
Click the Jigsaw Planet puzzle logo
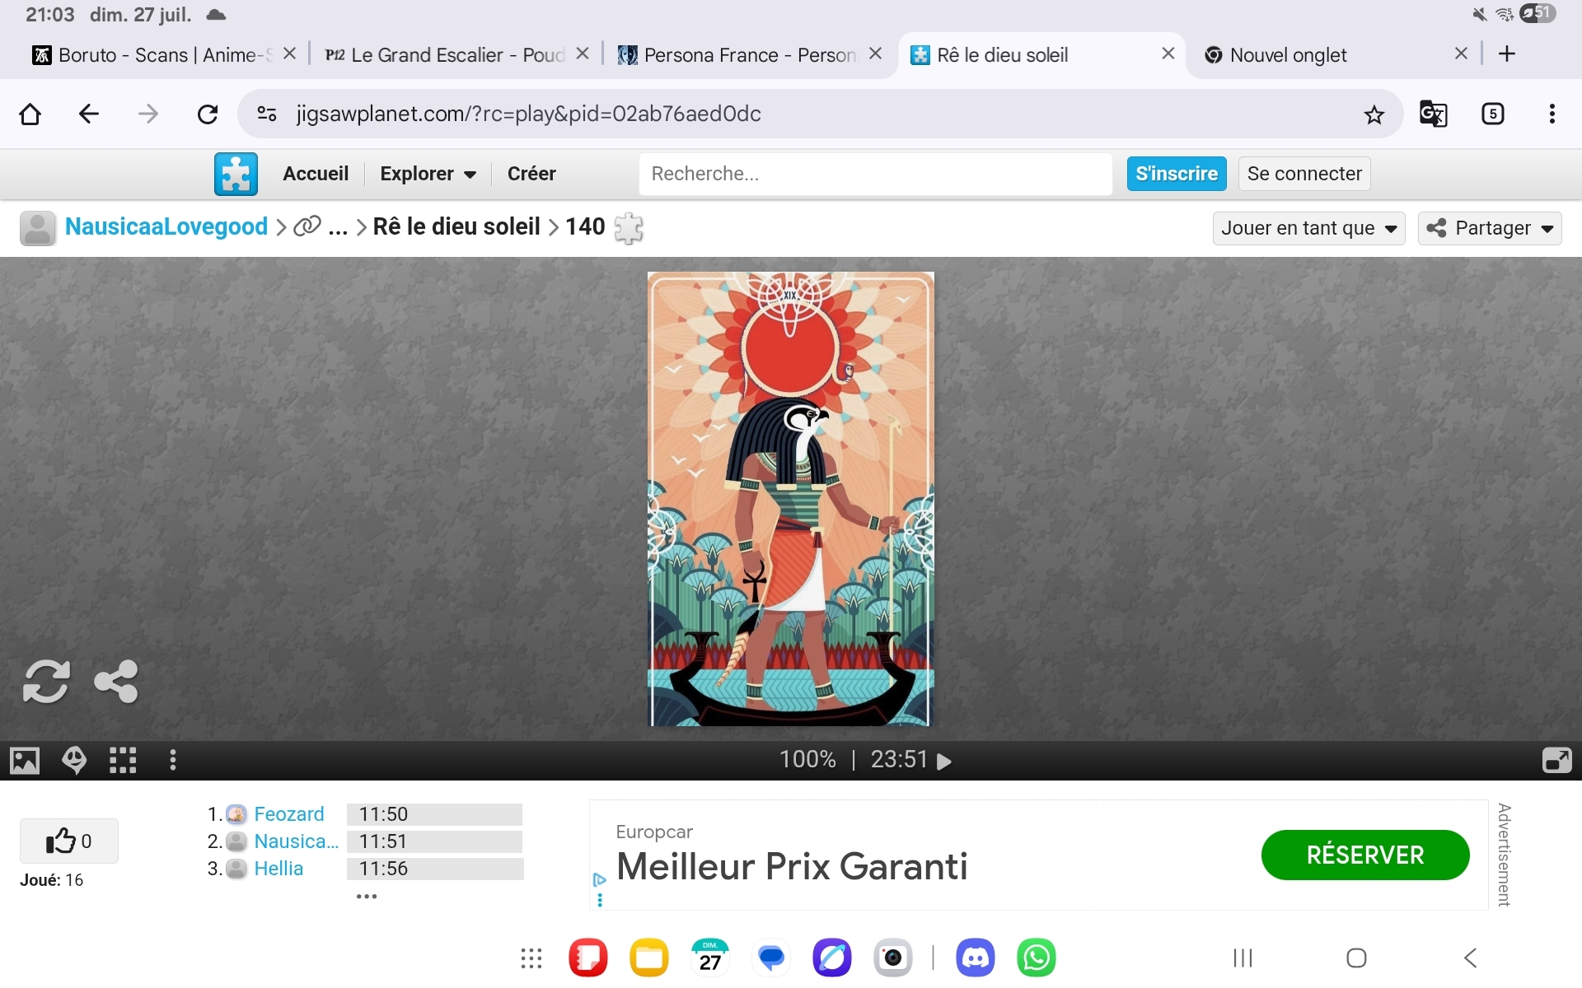pyautogui.click(x=236, y=174)
